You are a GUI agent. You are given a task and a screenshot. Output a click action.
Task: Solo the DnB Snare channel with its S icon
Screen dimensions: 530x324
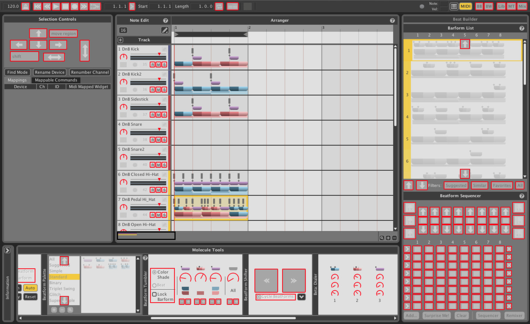coord(164,140)
